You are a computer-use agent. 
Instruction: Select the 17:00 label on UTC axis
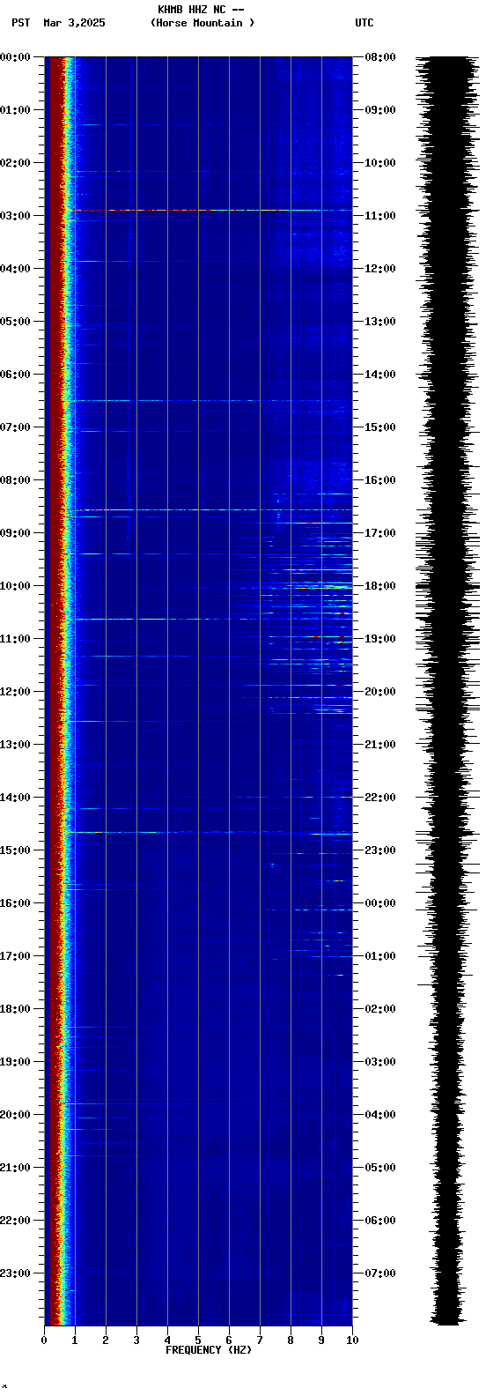(380, 533)
